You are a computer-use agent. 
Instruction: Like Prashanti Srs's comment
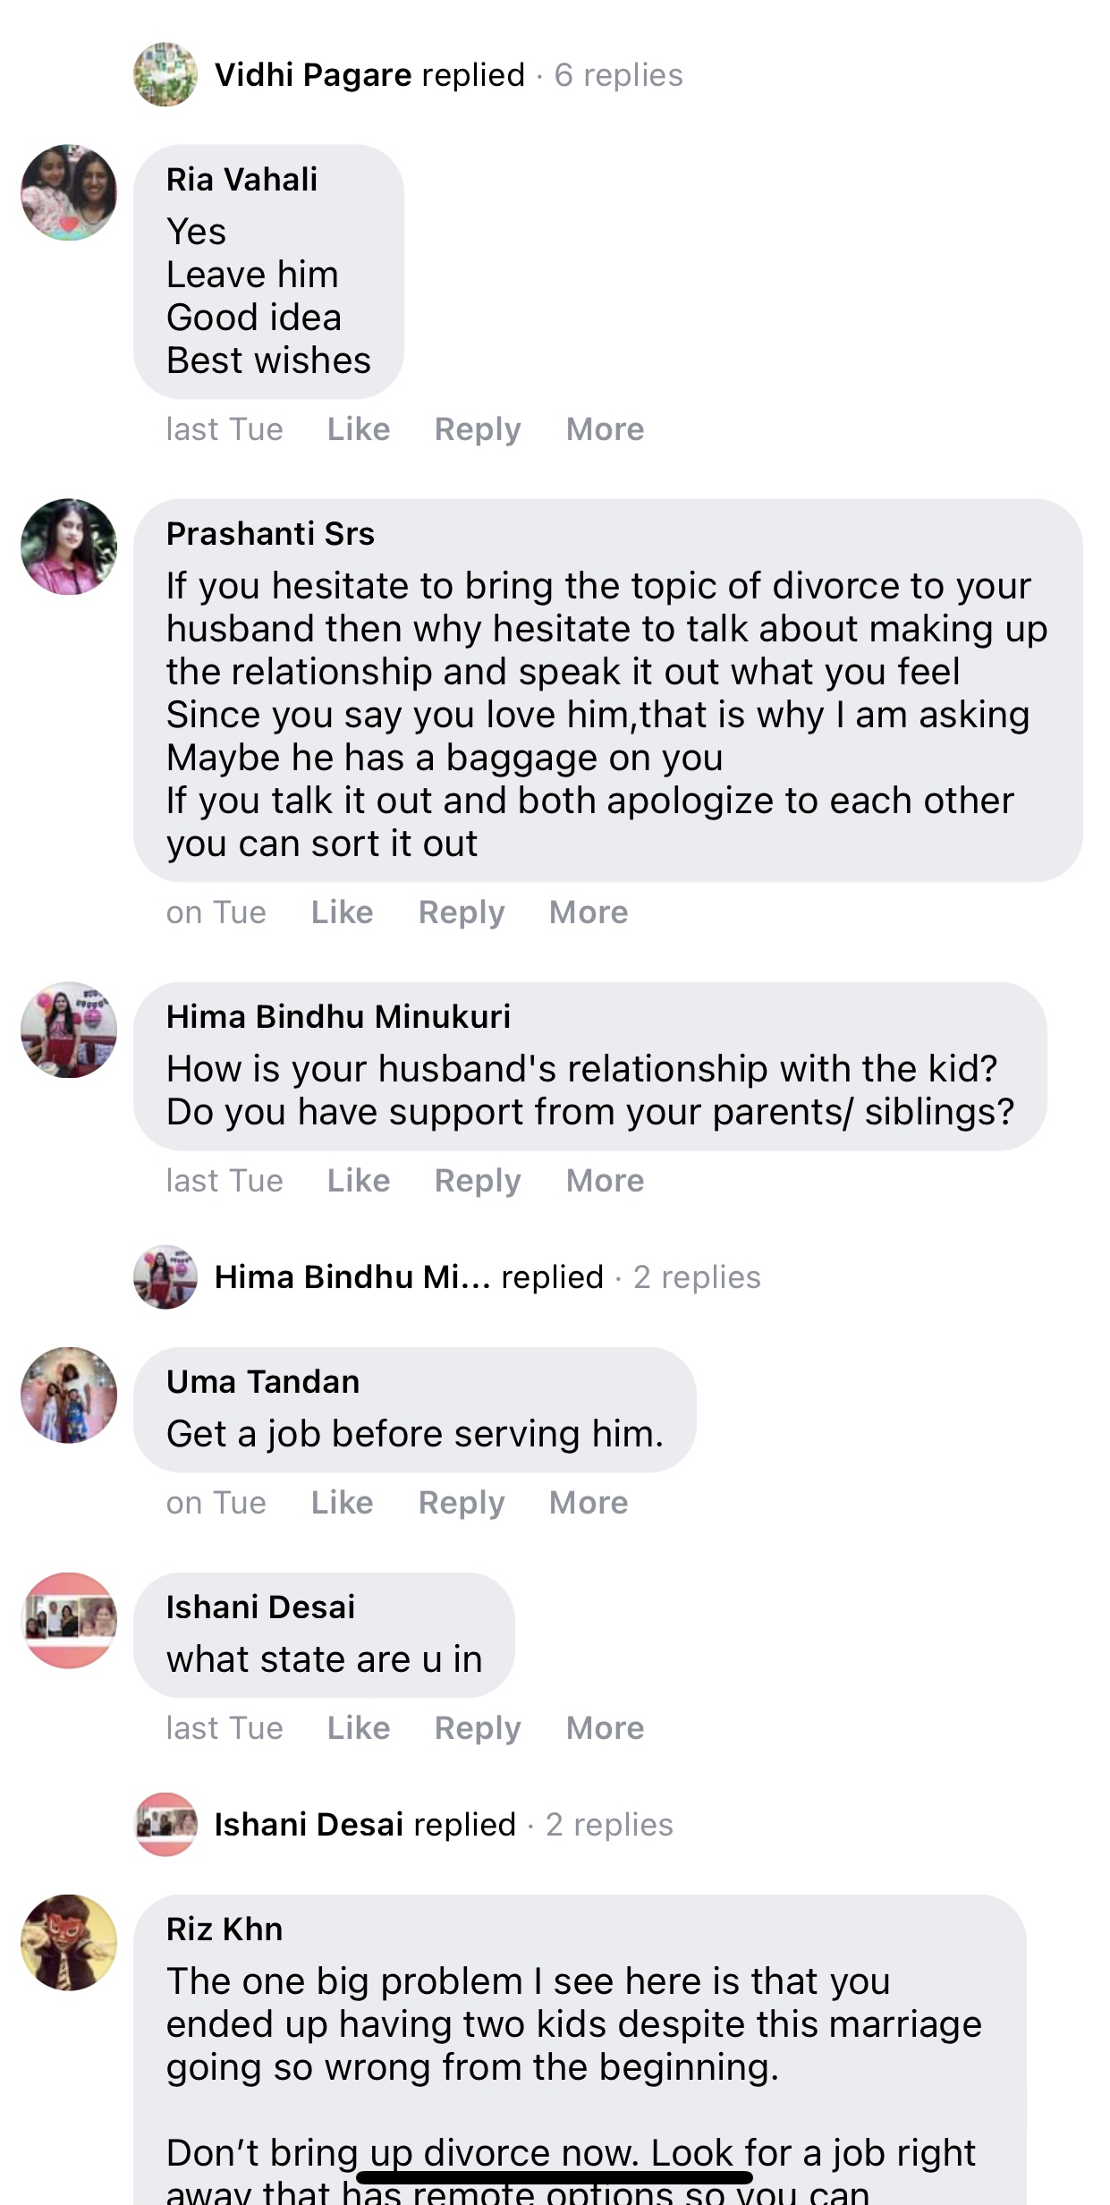[342, 912]
